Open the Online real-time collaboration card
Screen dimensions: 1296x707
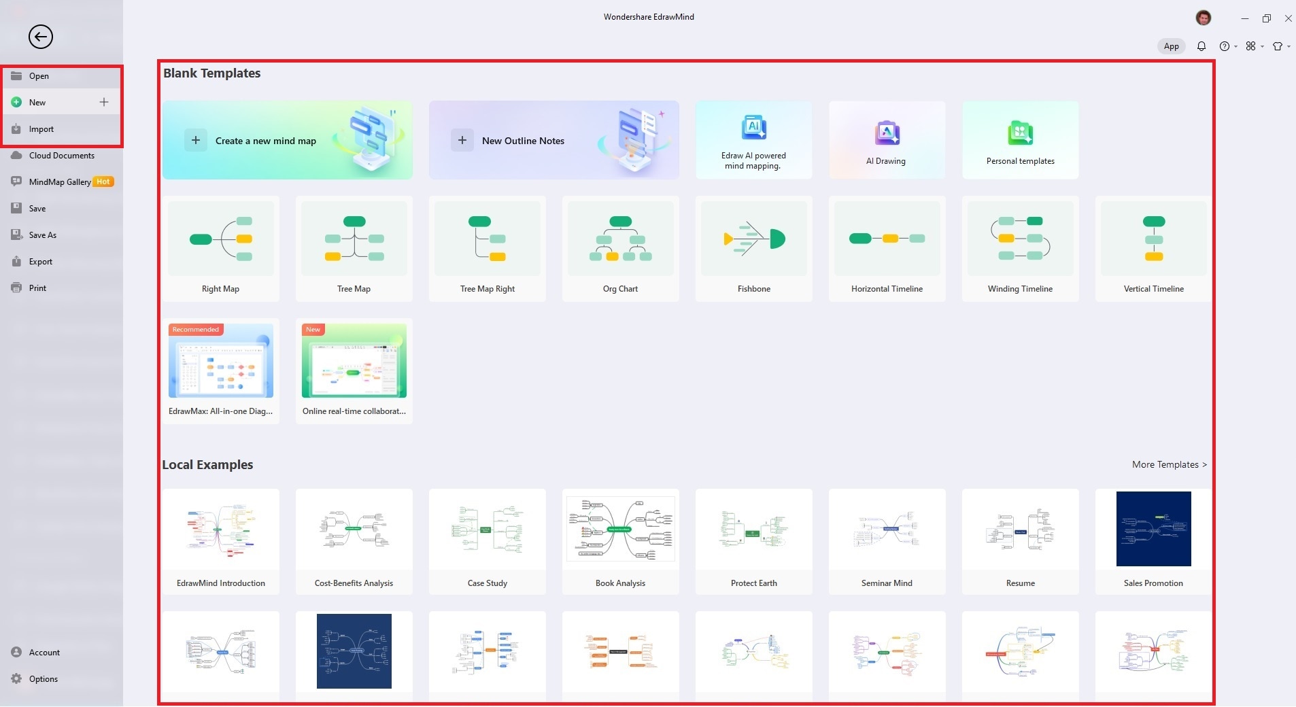[x=354, y=371]
